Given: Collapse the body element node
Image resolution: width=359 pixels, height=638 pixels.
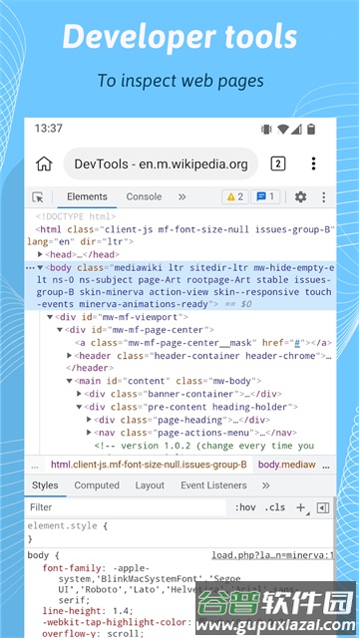Looking at the screenshot, I should [40, 268].
